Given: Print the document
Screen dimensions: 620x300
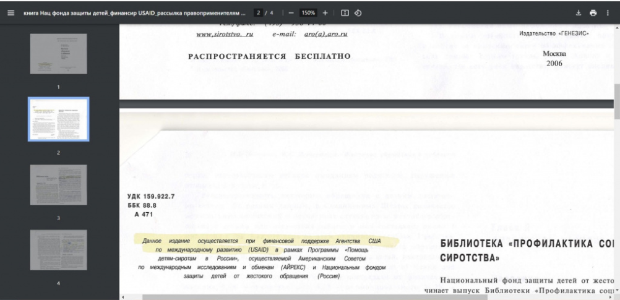Looking at the screenshot, I should click(x=593, y=12).
